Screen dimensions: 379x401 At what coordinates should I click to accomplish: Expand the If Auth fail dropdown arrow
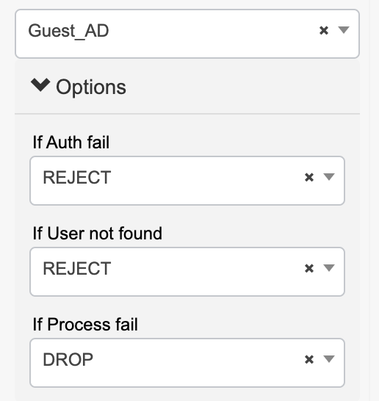tap(329, 177)
